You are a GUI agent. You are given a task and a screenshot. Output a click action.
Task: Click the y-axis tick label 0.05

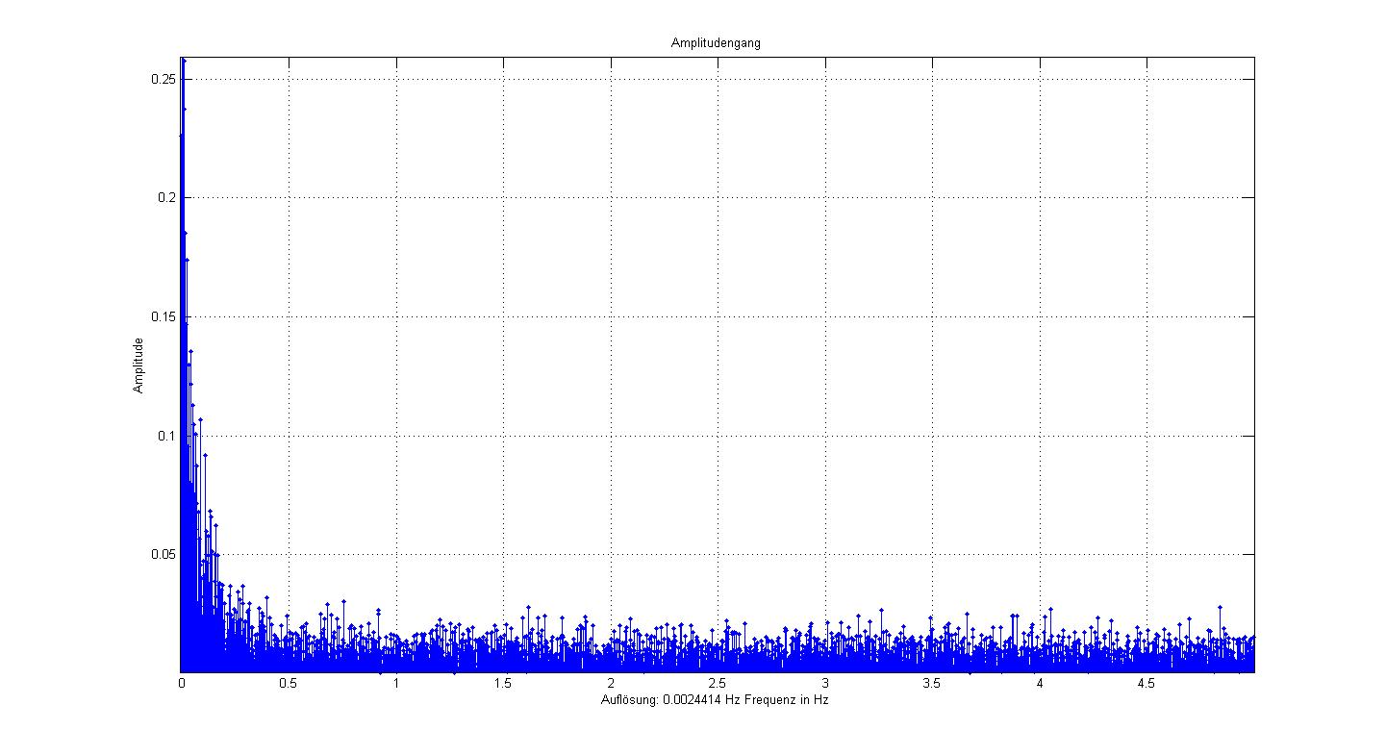coord(163,555)
